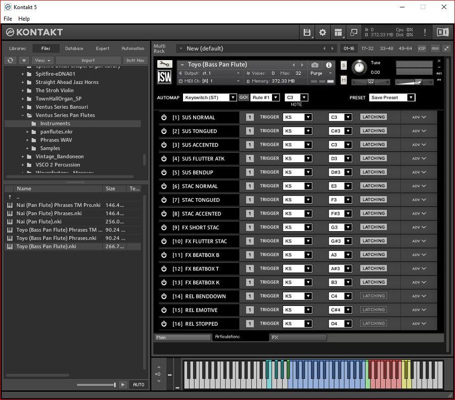Viewport: 455px width, 400px height.
Task: Click the refresh icon in Files browser
Action: click(x=10, y=60)
